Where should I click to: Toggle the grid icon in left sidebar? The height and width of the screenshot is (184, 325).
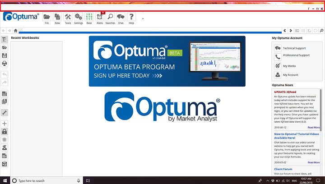5,140
